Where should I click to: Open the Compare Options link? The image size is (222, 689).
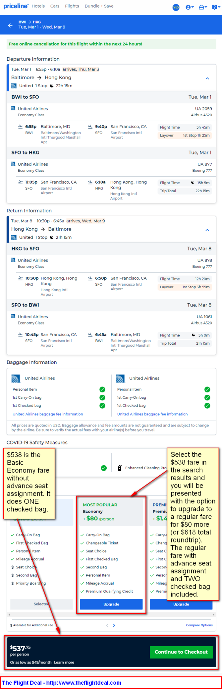pos(199,625)
